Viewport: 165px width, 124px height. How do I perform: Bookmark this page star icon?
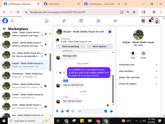coord(134,12)
